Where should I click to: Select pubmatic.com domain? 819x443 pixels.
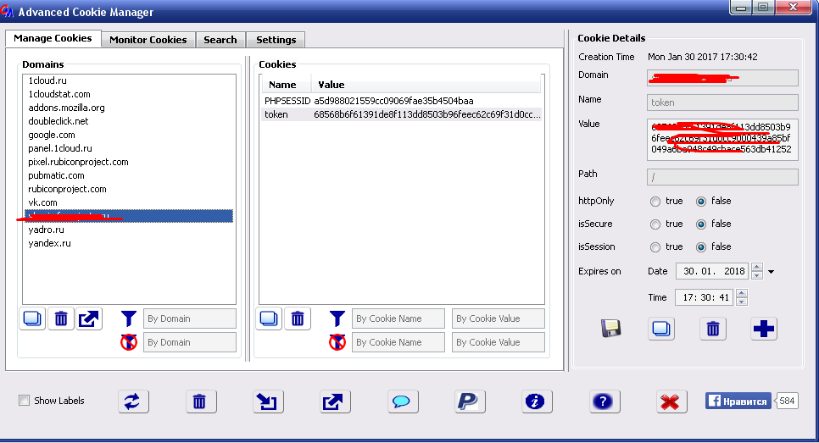[129, 175]
